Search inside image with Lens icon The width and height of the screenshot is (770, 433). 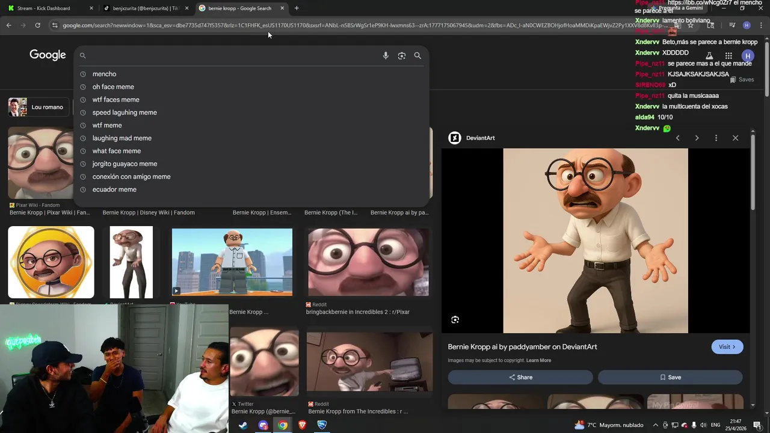coord(455,320)
